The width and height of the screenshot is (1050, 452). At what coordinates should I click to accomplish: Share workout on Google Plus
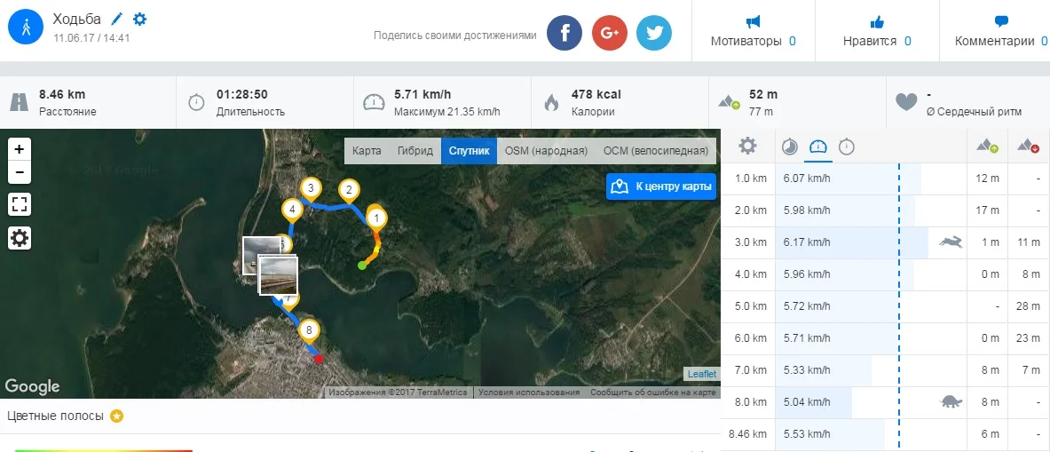click(x=609, y=33)
